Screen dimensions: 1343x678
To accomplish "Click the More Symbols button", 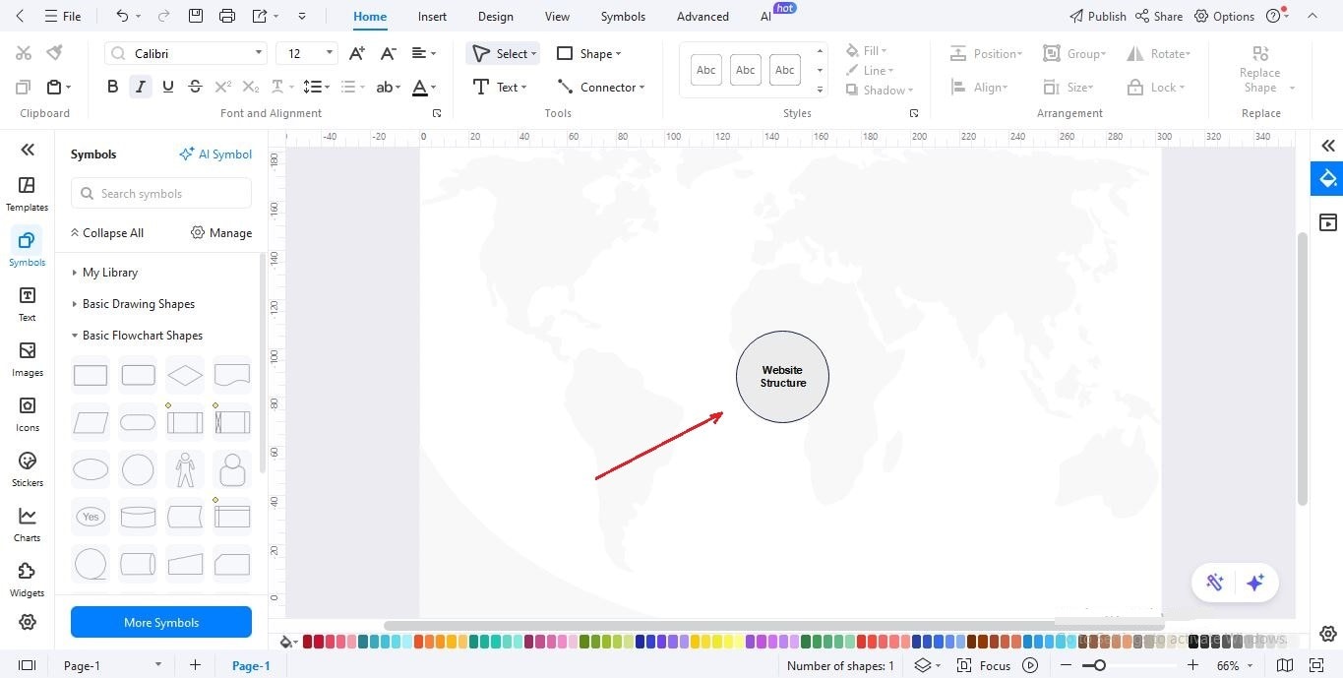I will point(161,622).
